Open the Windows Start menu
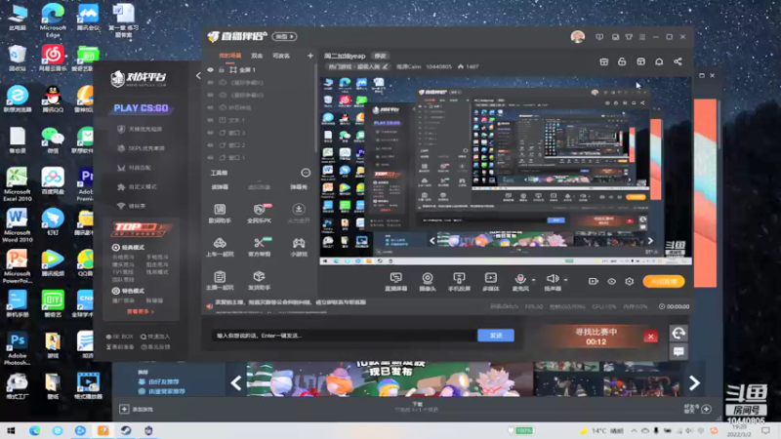 [11, 430]
